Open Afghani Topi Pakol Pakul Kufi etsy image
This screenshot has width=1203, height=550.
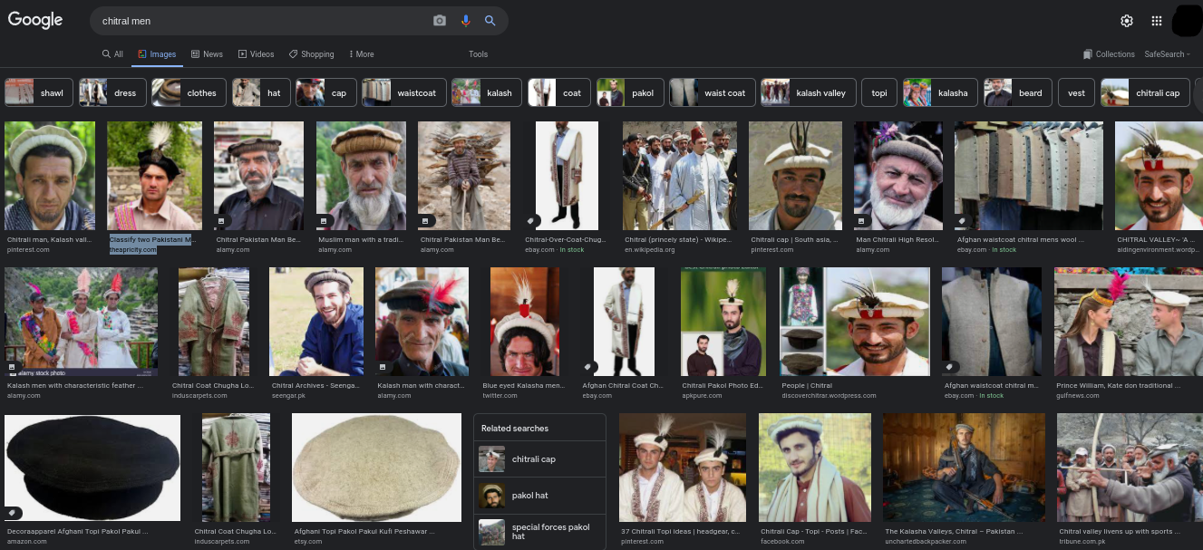tap(376, 468)
